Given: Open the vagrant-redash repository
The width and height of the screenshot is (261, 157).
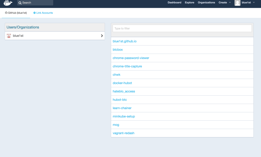Looking at the screenshot, I should pyautogui.click(x=124, y=133).
